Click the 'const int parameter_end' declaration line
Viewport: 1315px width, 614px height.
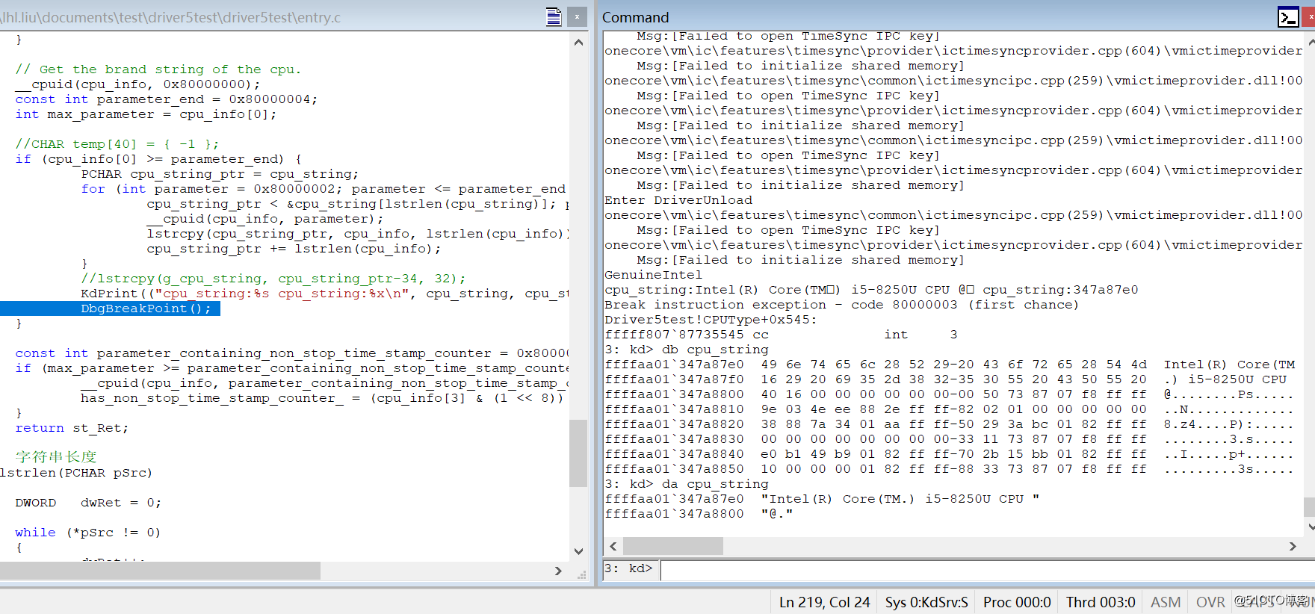(x=167, y=99)
